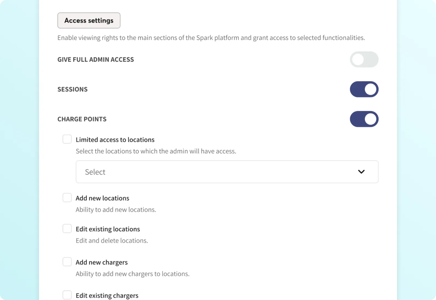The image size is (436, 300).
Task: Click the "Add new chargers" label text
Action: coord(102,262)
